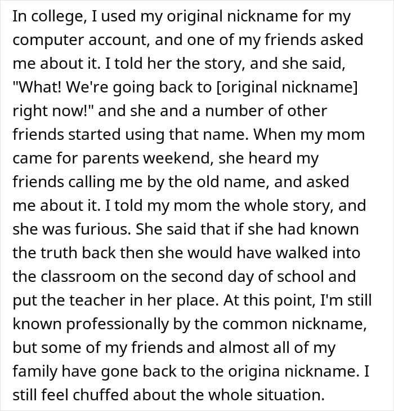The image size is (394, 411).
Task: Click the word "classroom"
Action: (x=78, y=277)
